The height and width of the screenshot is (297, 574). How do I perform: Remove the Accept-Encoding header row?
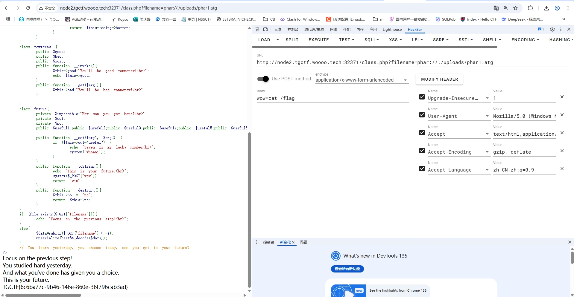tap(562, 151)
